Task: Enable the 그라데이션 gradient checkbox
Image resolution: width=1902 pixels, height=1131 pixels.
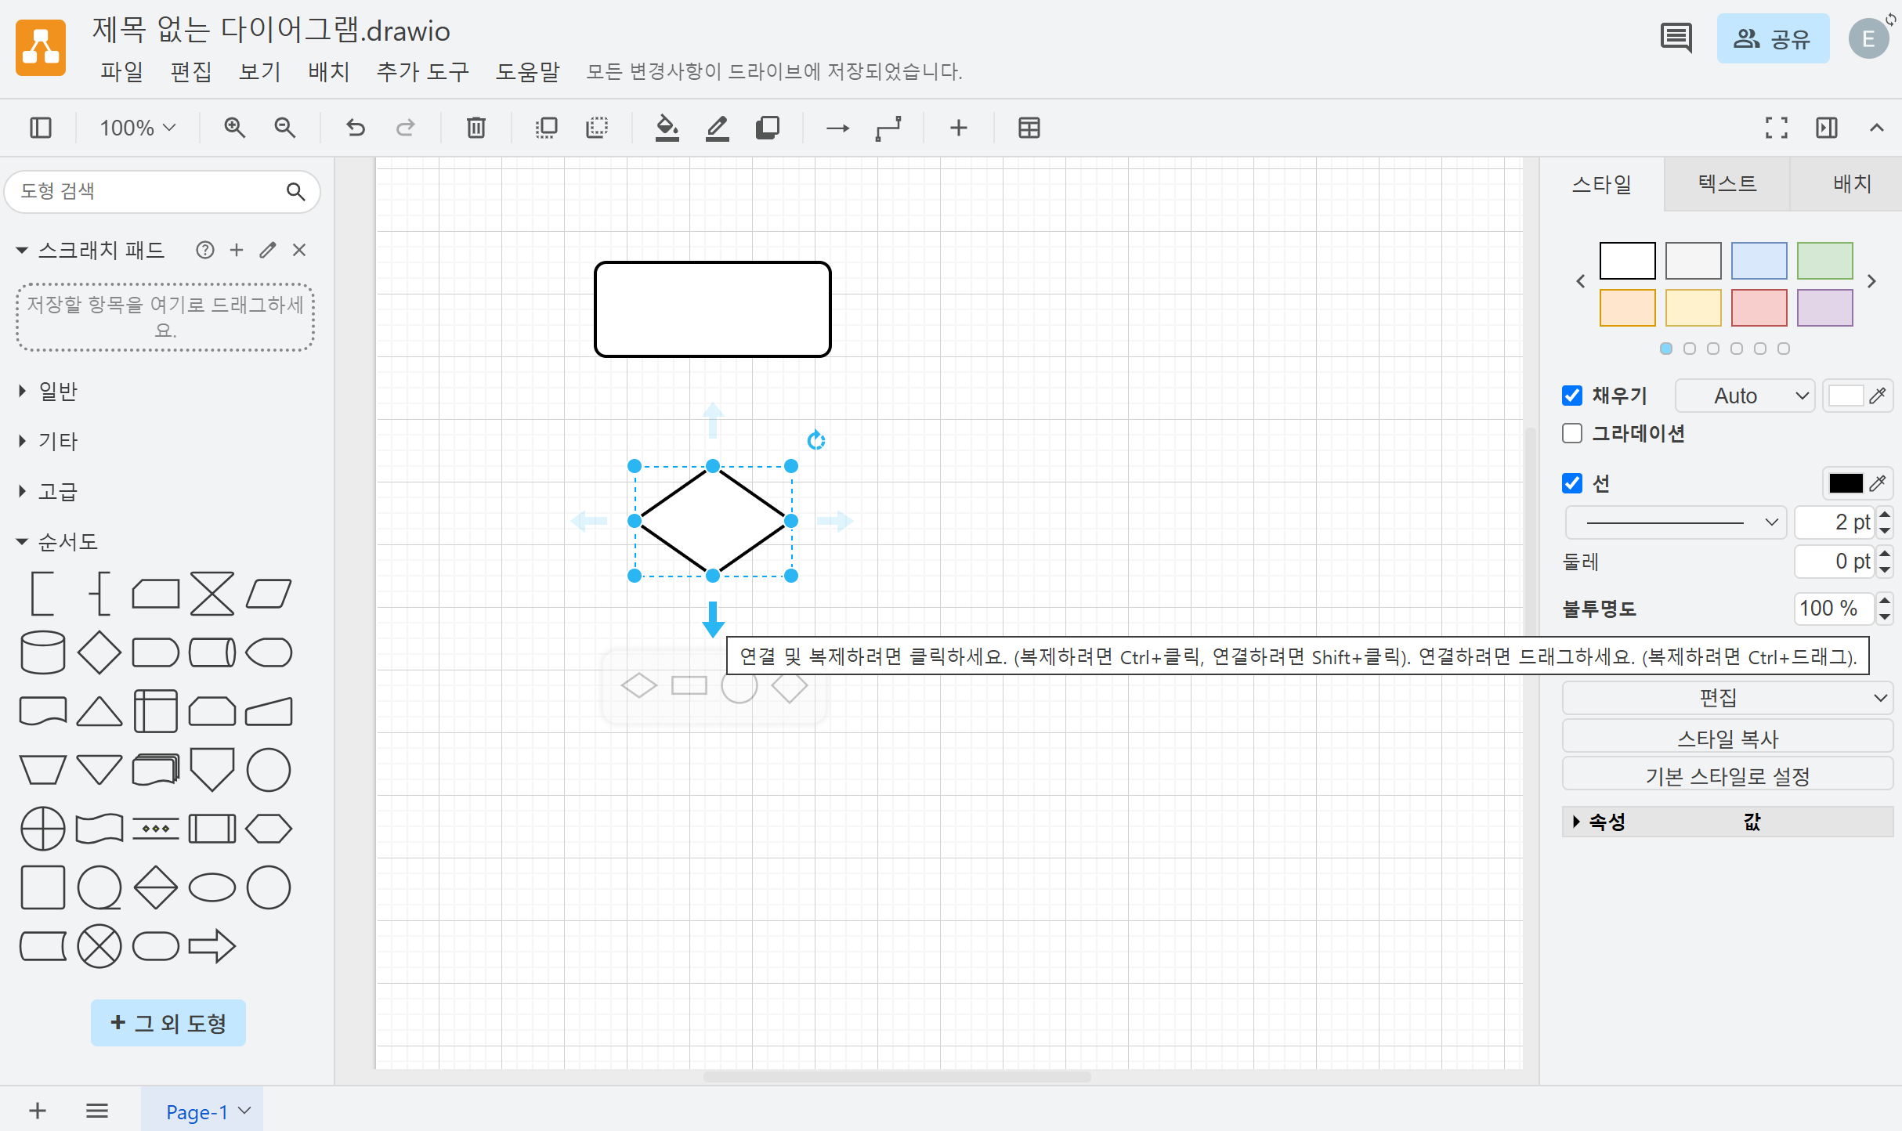Action: [1572, 433]
